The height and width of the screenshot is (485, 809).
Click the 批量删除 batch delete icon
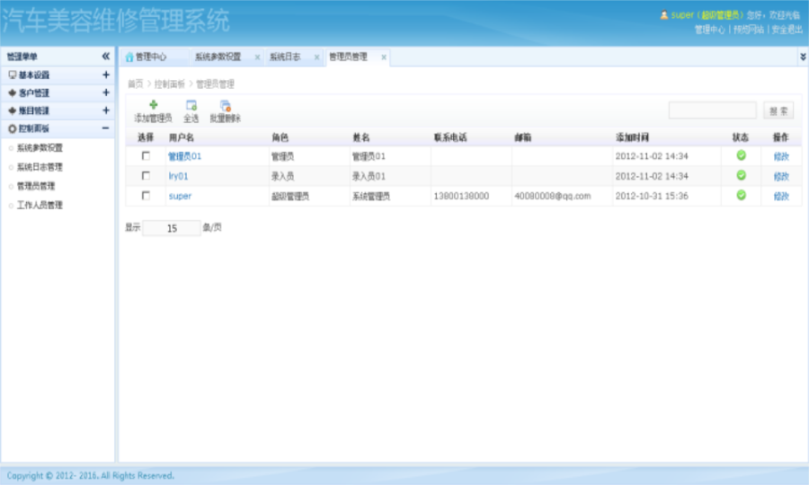226,105
